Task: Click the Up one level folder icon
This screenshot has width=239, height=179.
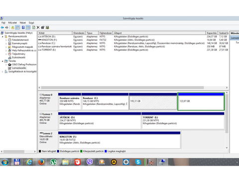Action: click(x=12, y=27)
